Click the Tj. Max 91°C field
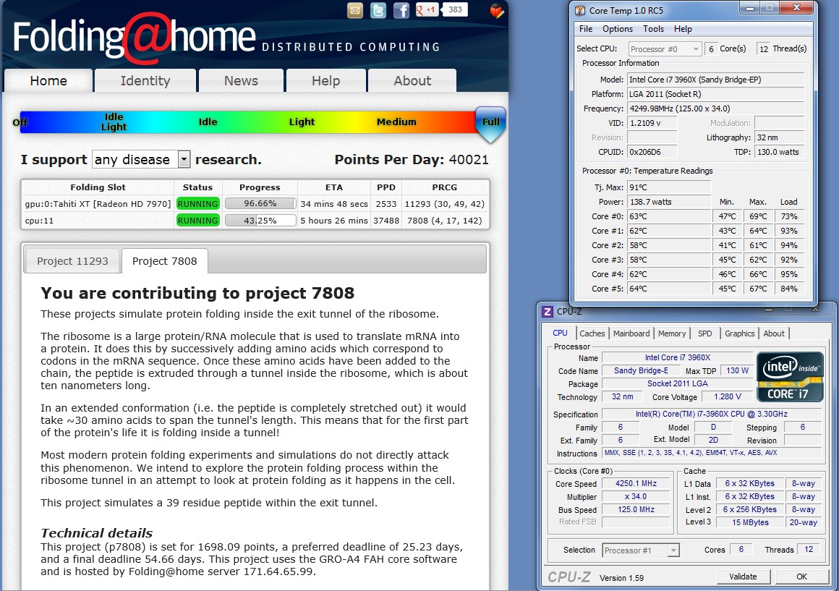 pos(669,187)
